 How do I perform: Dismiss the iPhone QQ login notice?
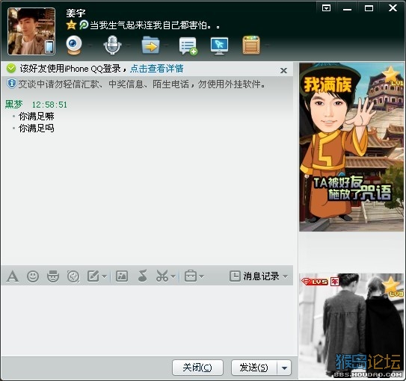click(284, 70)
